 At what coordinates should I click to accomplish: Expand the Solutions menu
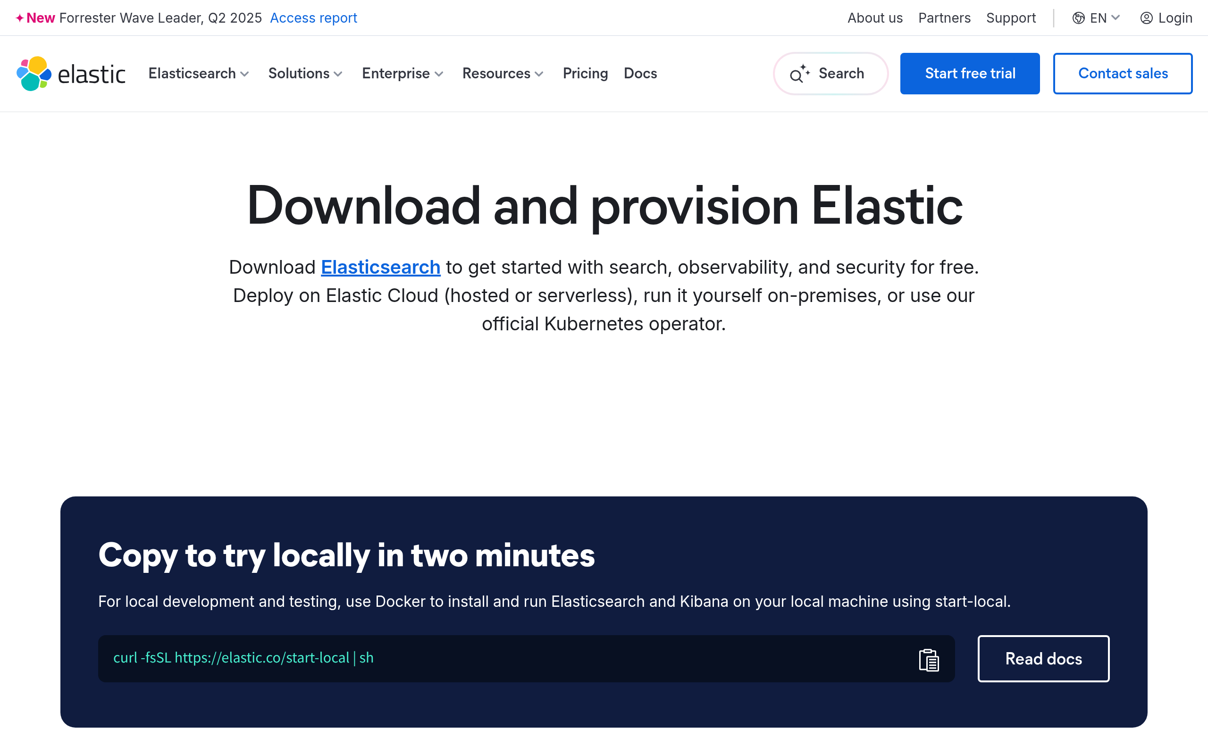pyautogui.click(x=305, y=74)
